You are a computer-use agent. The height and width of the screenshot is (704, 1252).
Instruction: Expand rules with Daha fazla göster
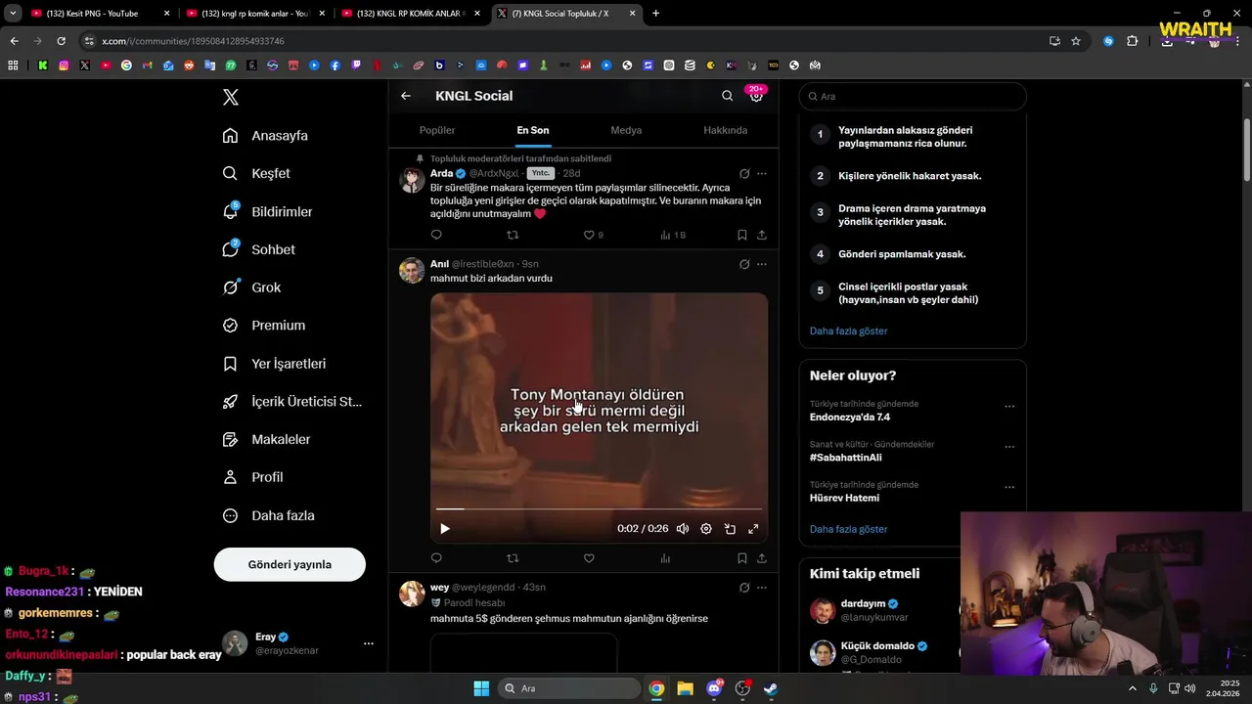(848, 330)
